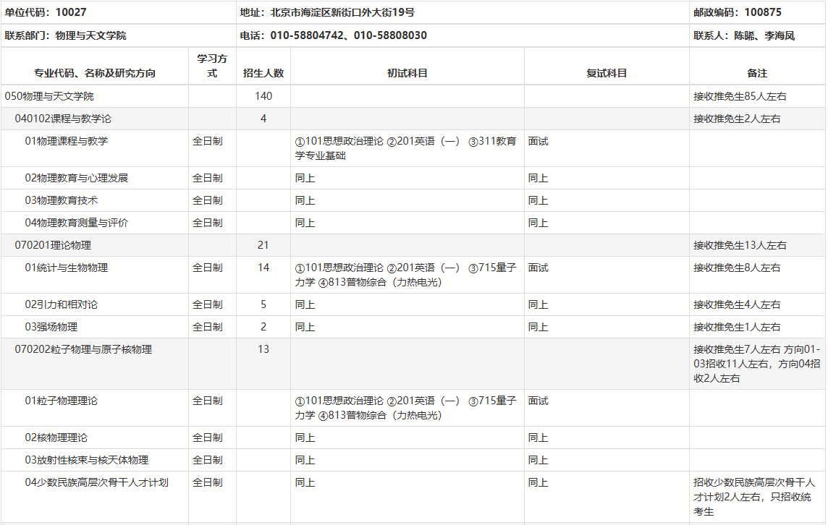
Task: Click the 01统计与生物物理 research direction
Action: [67, 268]
